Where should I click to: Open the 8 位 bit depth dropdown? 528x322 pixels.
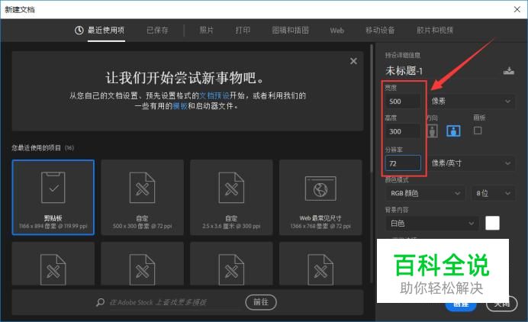click(x=494, y=193)
